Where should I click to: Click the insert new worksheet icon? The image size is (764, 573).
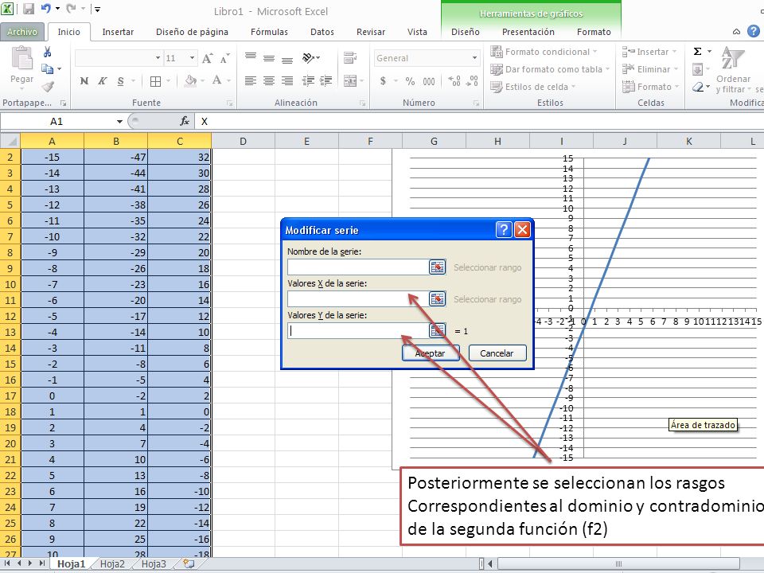189,563
